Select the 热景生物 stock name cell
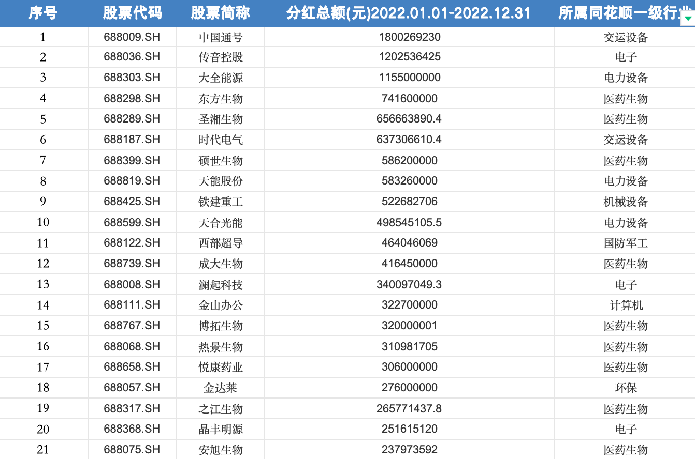Screen dimensions: 695x459 coord(221,346)
